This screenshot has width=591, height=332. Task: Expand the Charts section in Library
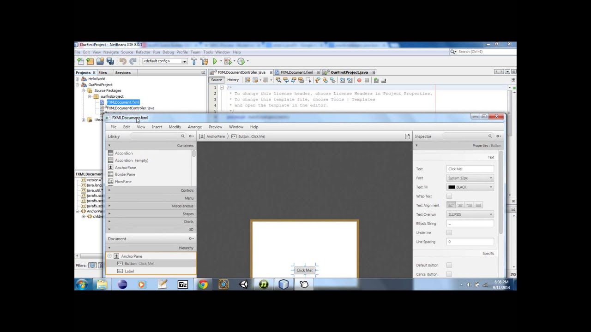[151, 222]
